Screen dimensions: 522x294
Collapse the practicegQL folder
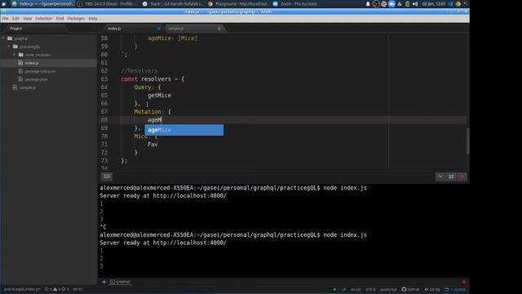9,47
